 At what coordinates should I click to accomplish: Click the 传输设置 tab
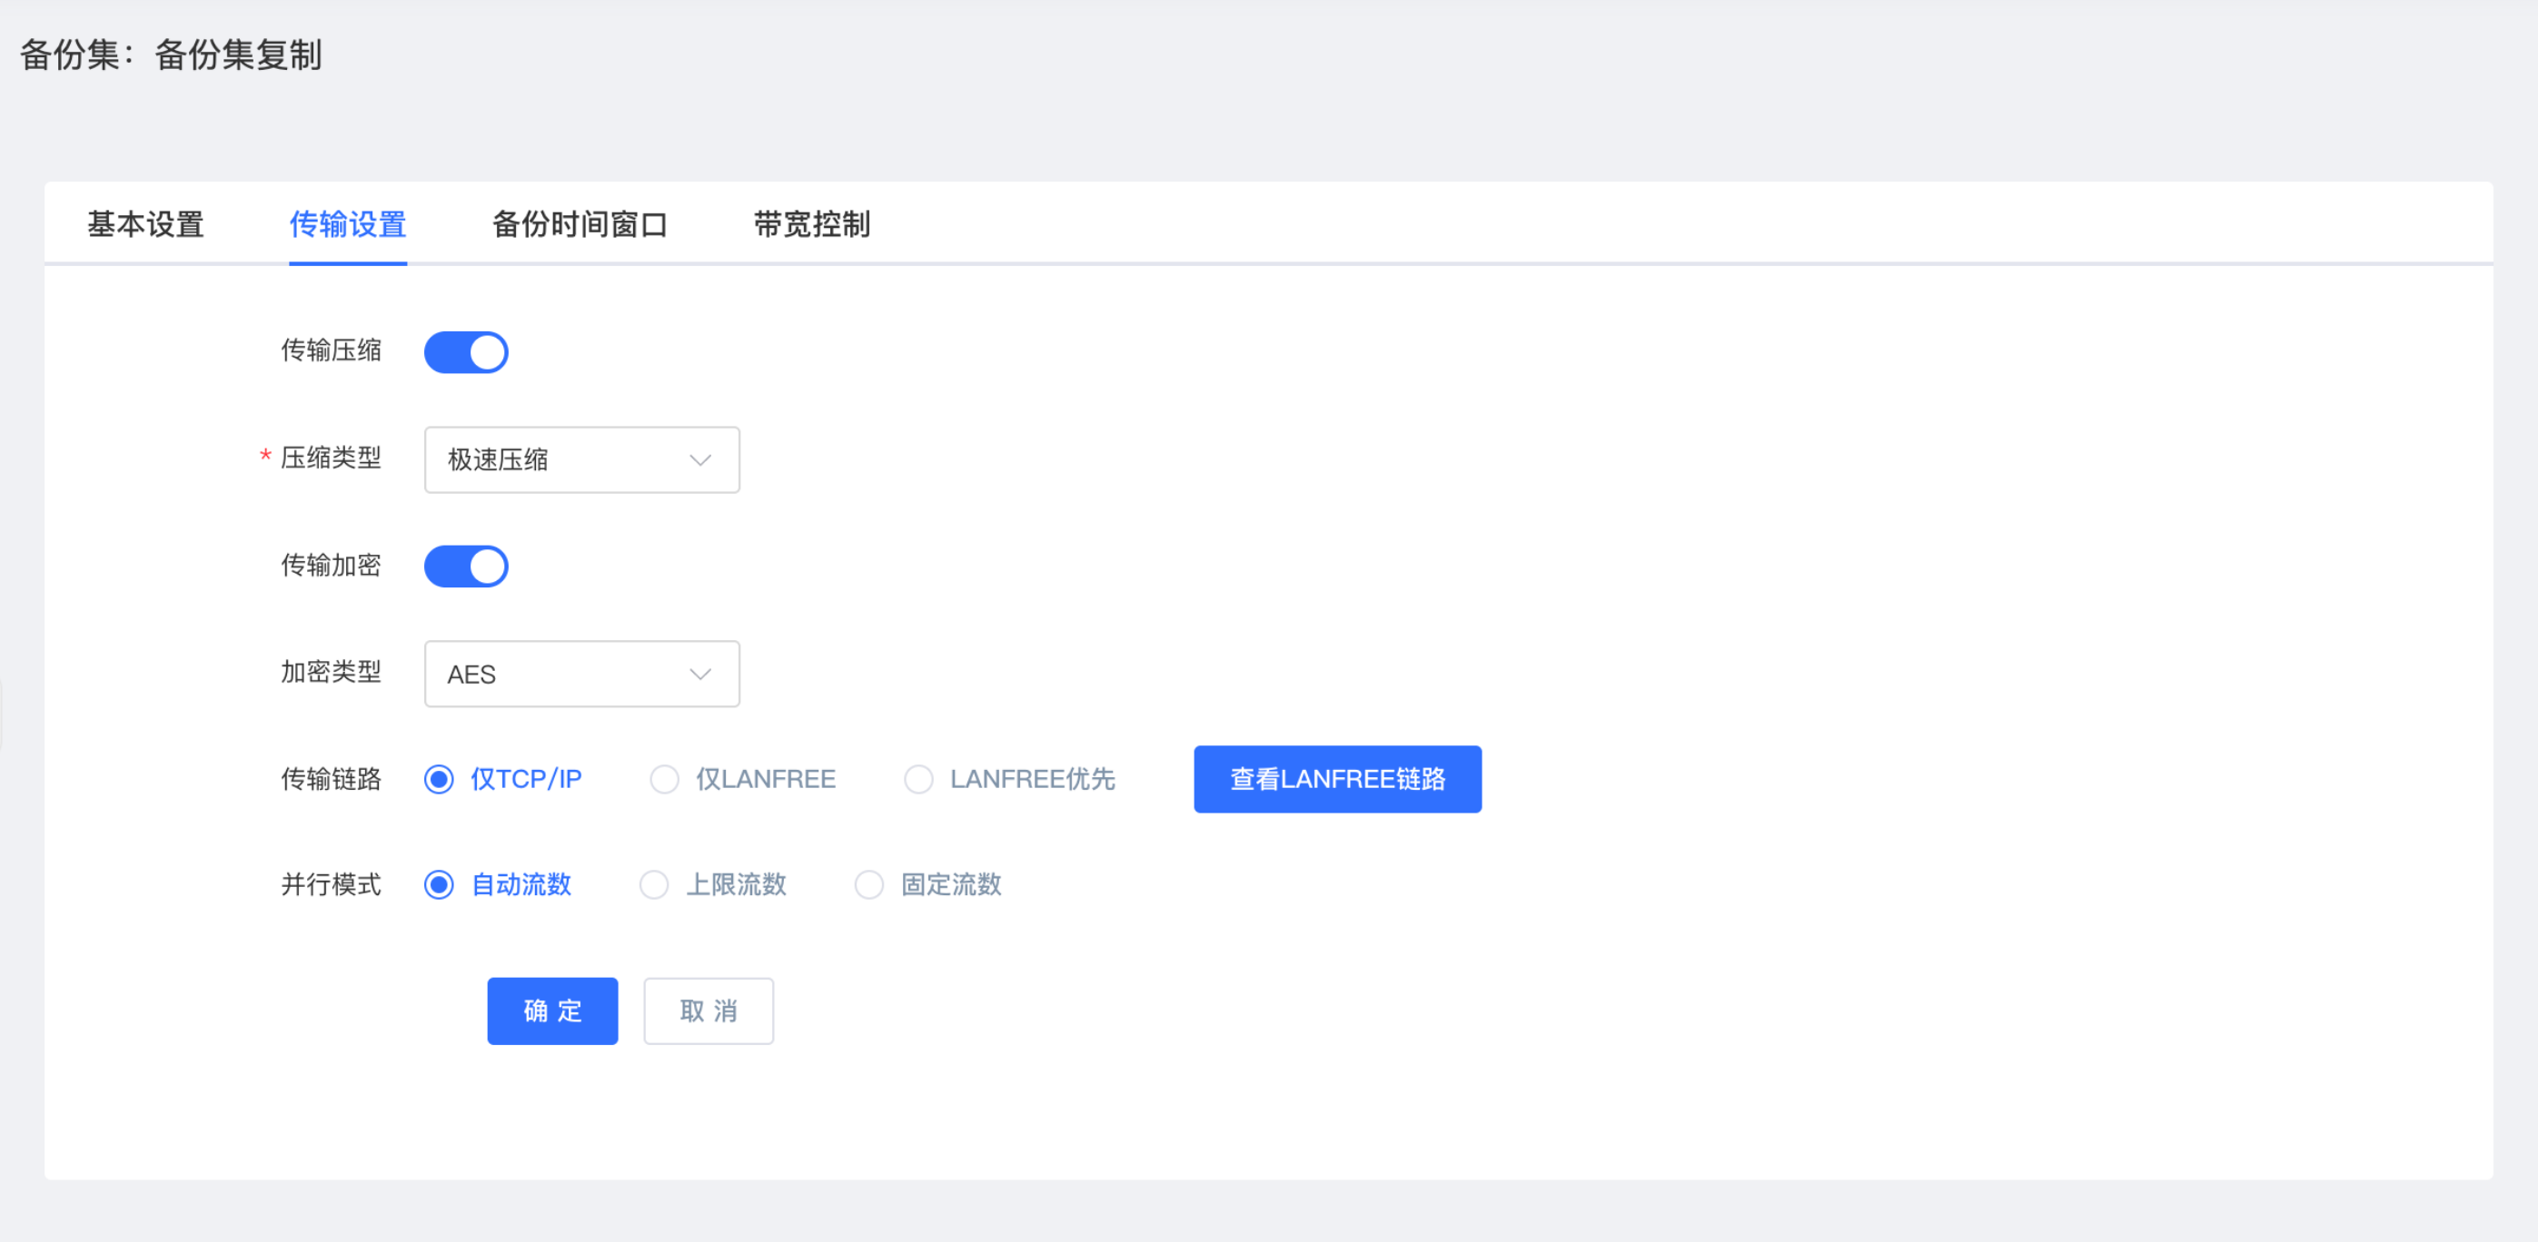pos(348,224)
